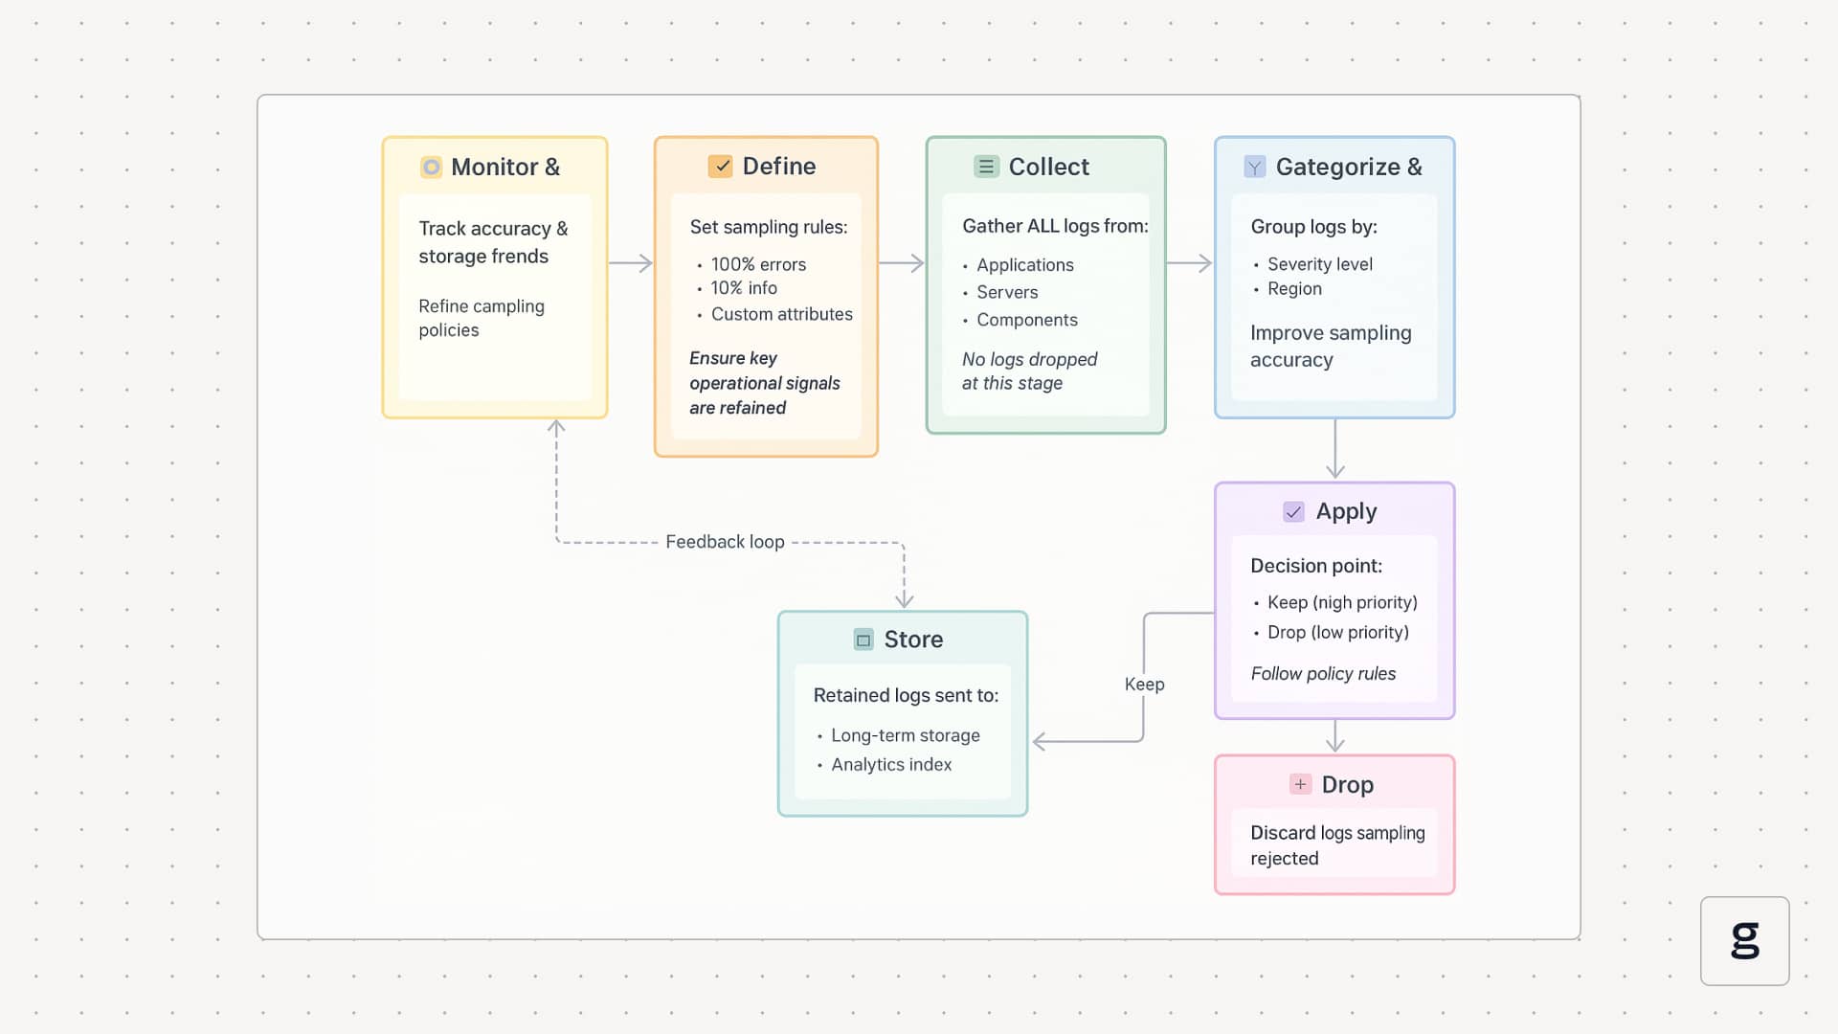Click the 'Severity level' bullet item
Viewport: 1838px width, 1034px height.
pyautogui.click(x=1319, y=264)
